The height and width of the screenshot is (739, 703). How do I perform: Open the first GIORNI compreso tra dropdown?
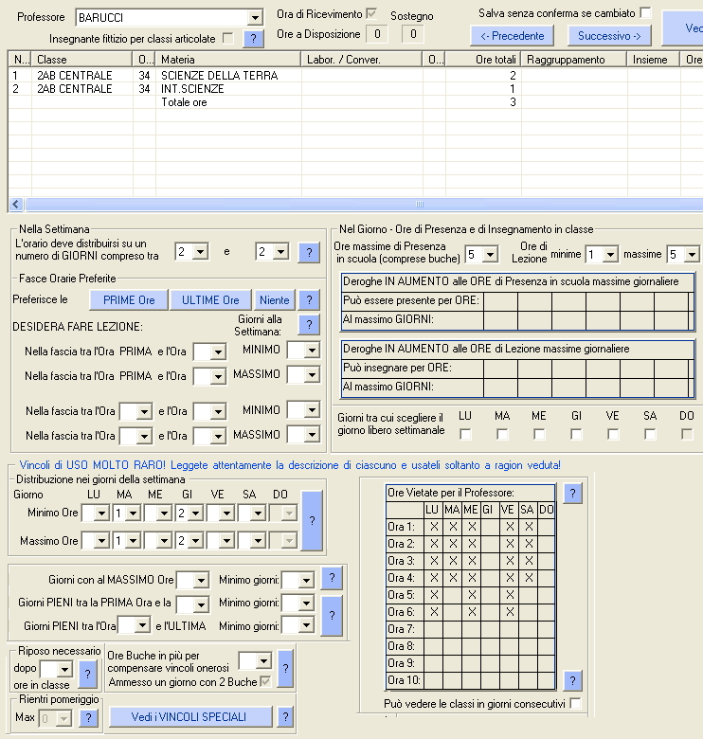tap(200, 252)
